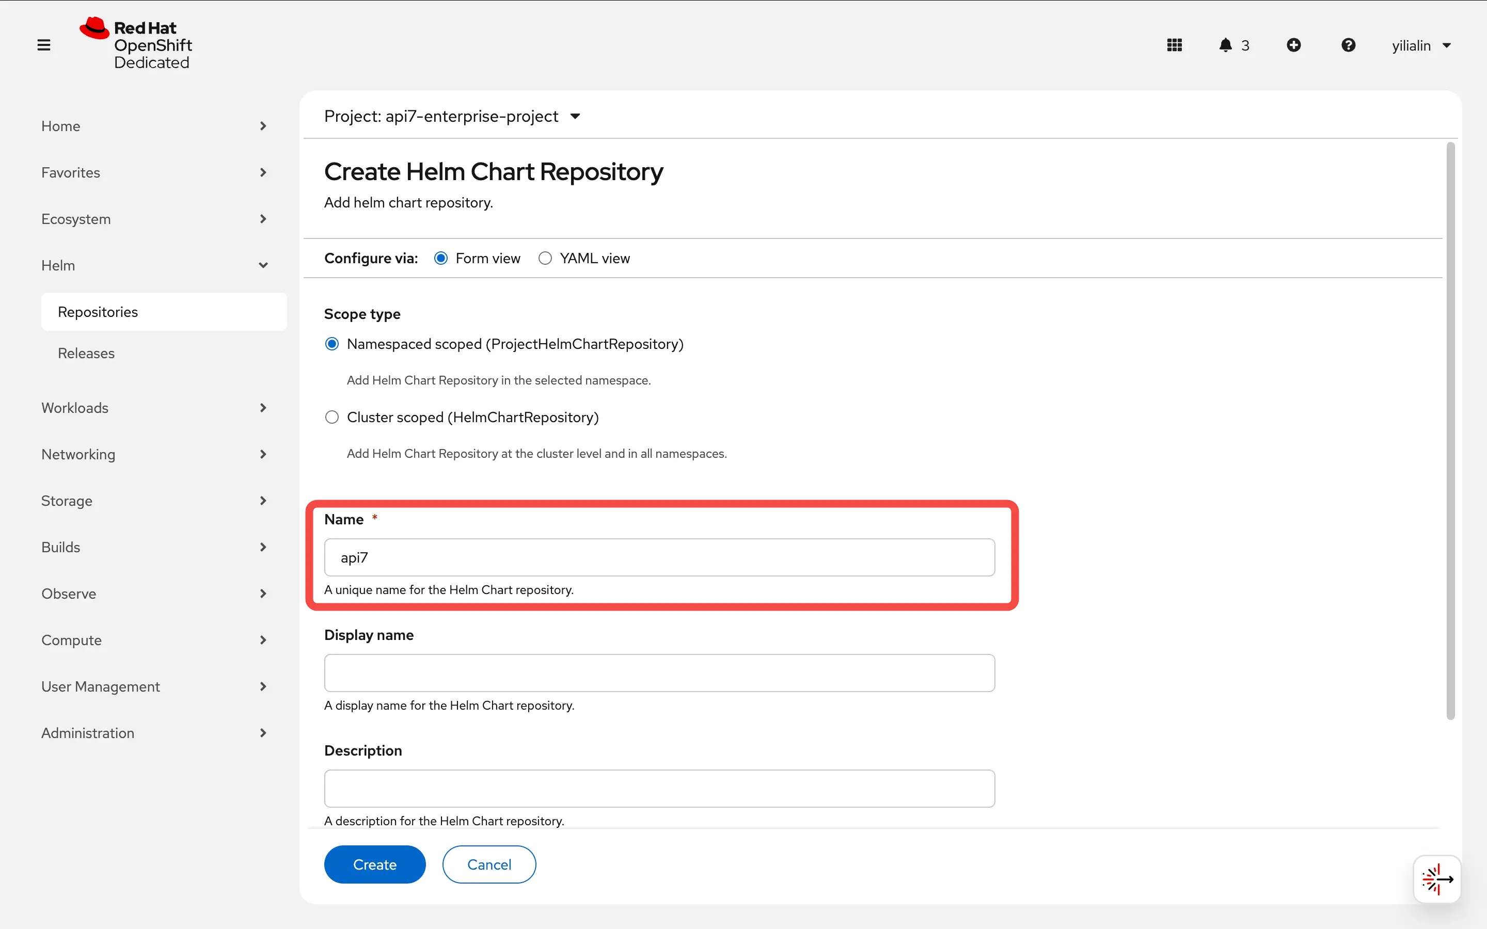
Task: Click the Create button
Action: [374, 864]
